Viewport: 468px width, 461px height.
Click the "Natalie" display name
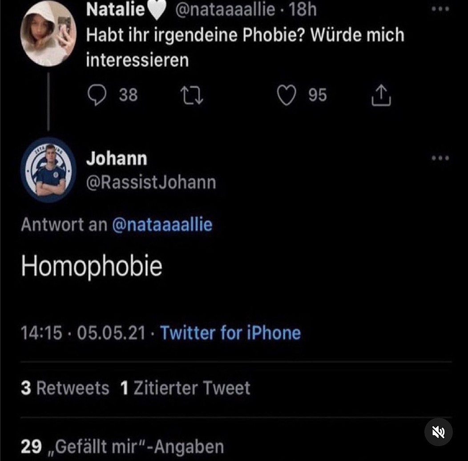point(116,10)
